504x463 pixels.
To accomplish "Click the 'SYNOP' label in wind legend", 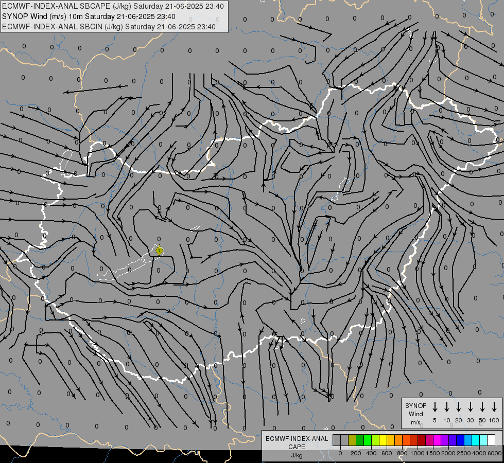I will click(415, 405).
